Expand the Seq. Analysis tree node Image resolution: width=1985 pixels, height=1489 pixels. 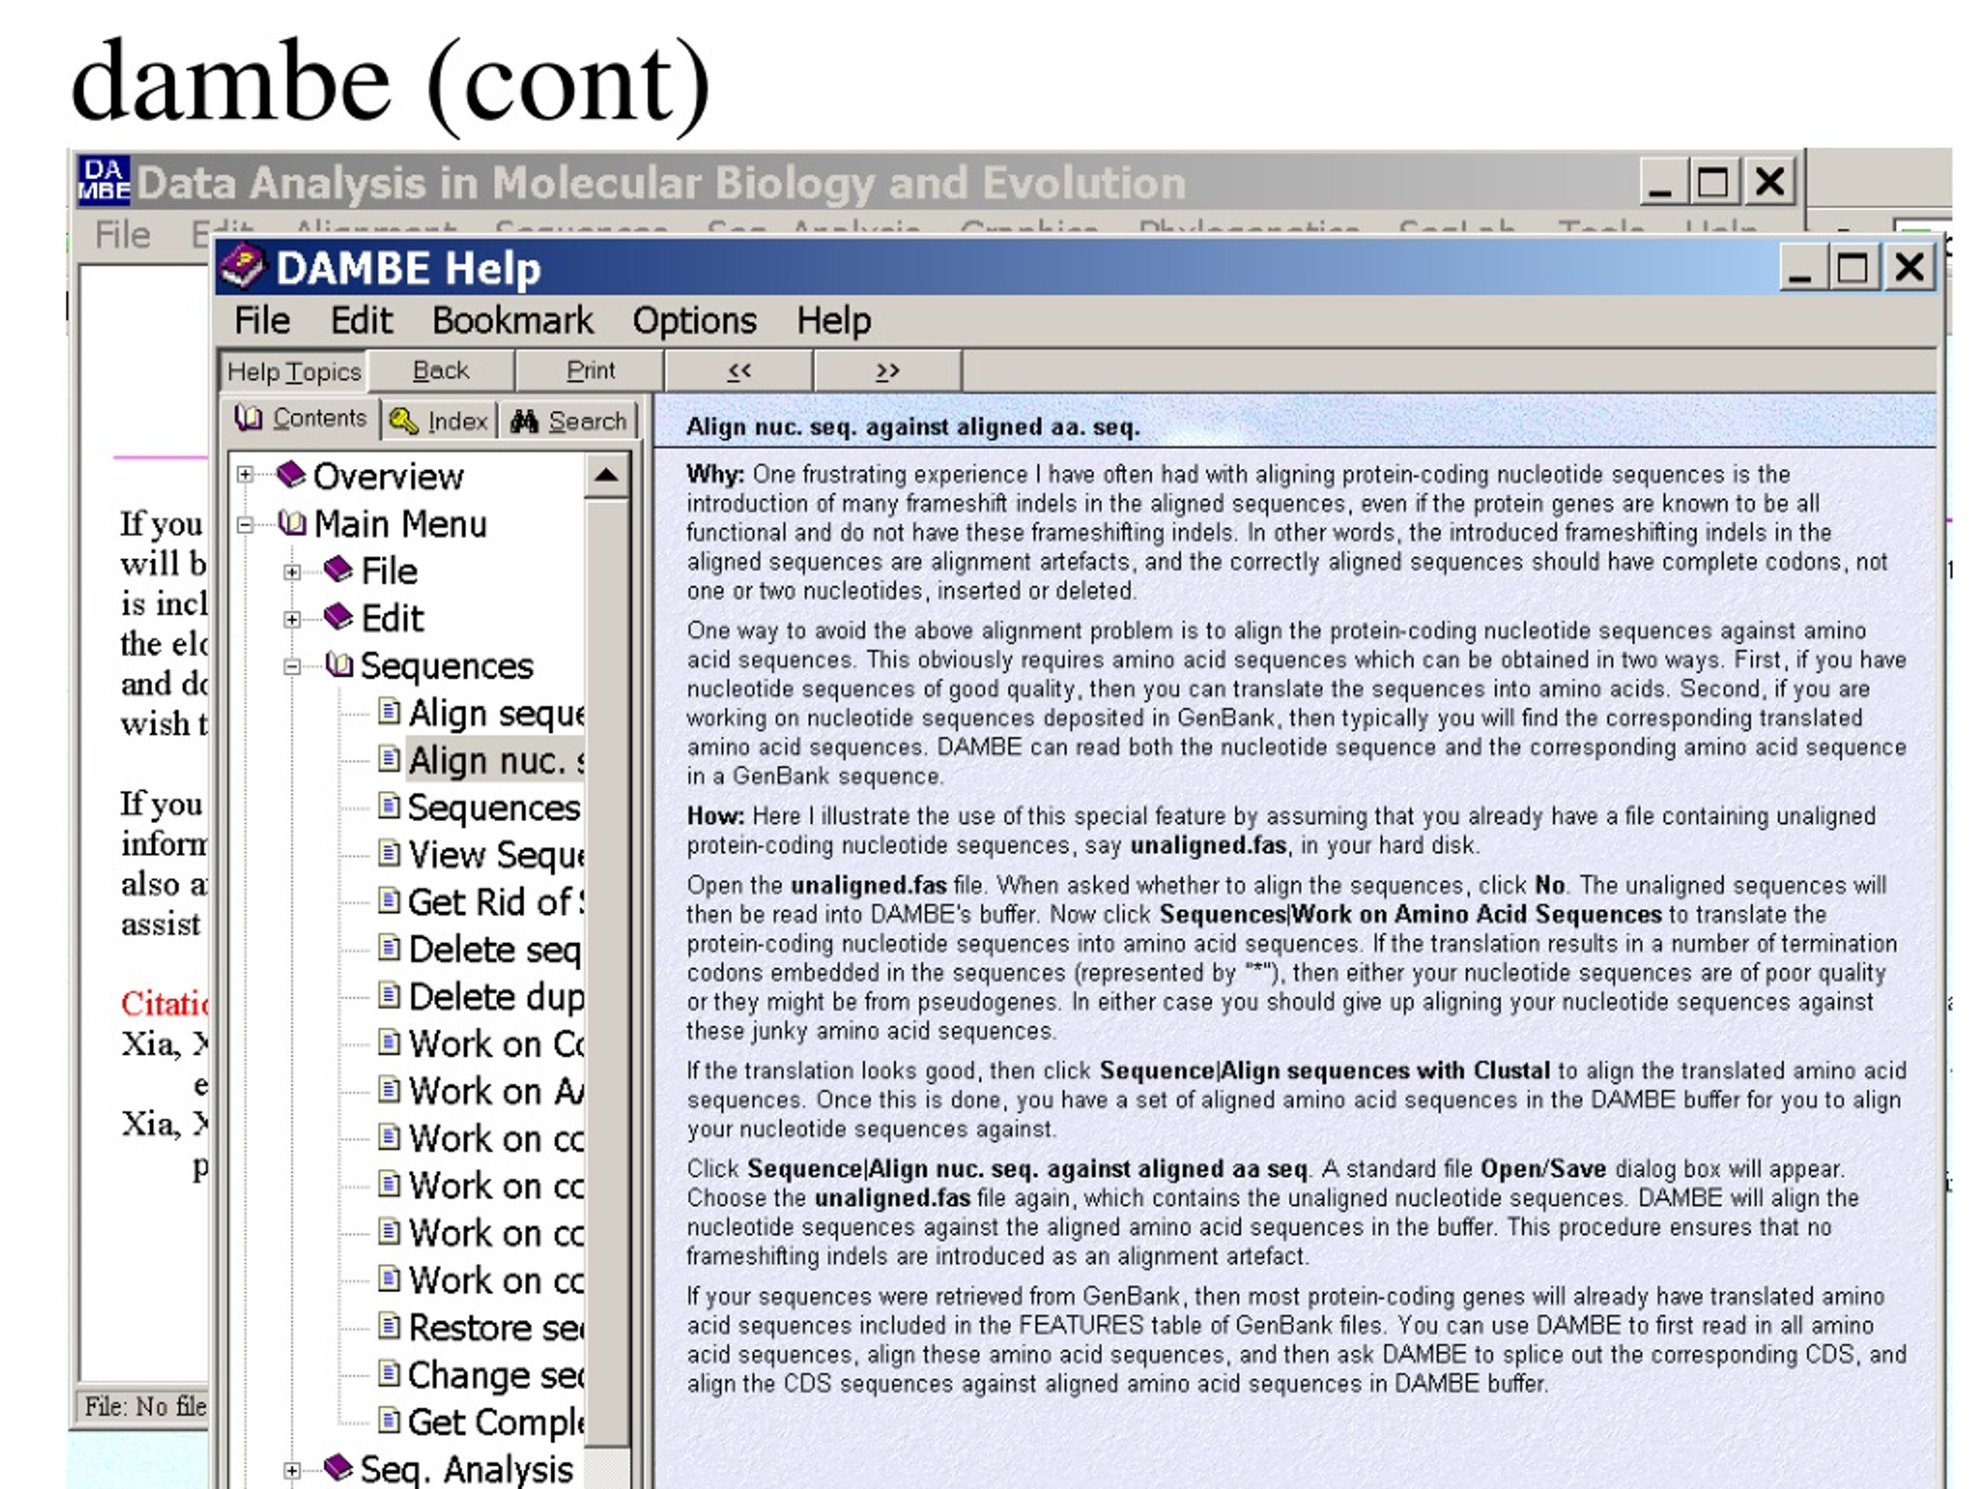coord(292,1470)
